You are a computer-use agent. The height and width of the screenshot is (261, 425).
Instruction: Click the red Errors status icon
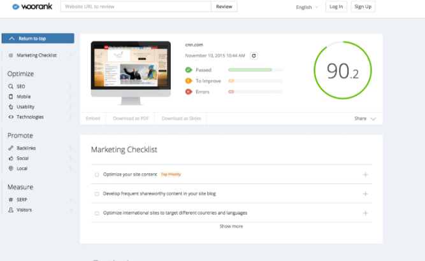(x=188, y=92)
